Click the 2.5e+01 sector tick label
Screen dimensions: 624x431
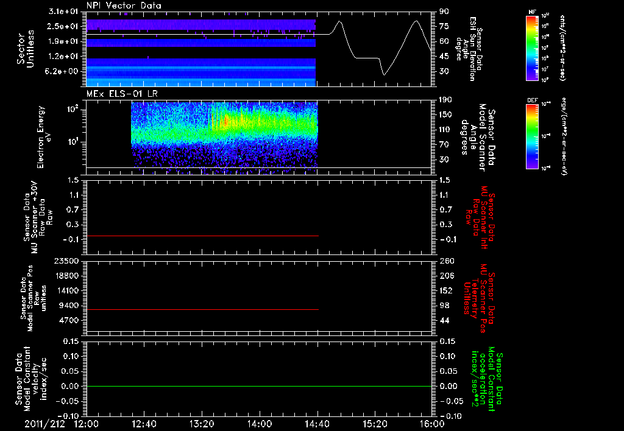[63, 26]
